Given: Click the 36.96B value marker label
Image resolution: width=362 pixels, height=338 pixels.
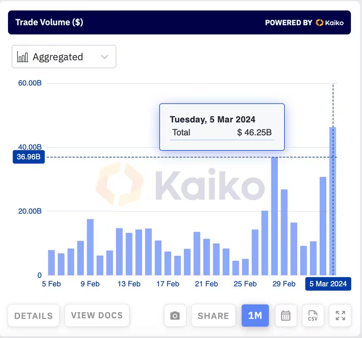Looking at the screenshot, I should point(29,157).
